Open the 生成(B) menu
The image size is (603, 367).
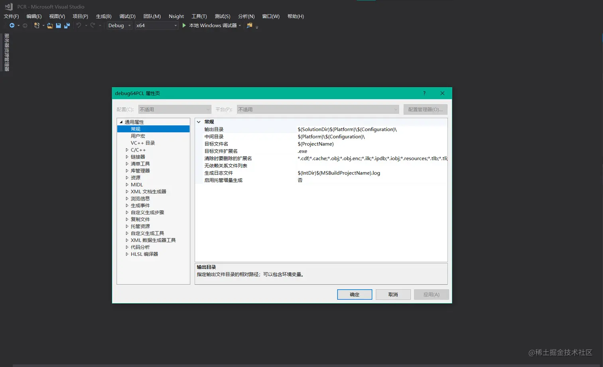point(104,16)
